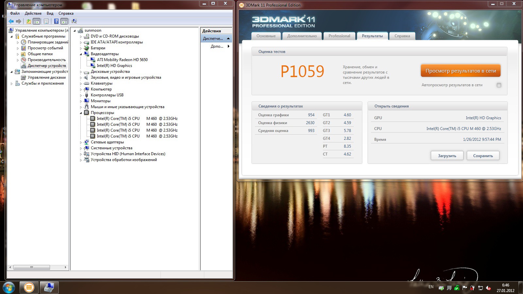Toggle the show/hide action pane toolbar icon

point(64,21)
